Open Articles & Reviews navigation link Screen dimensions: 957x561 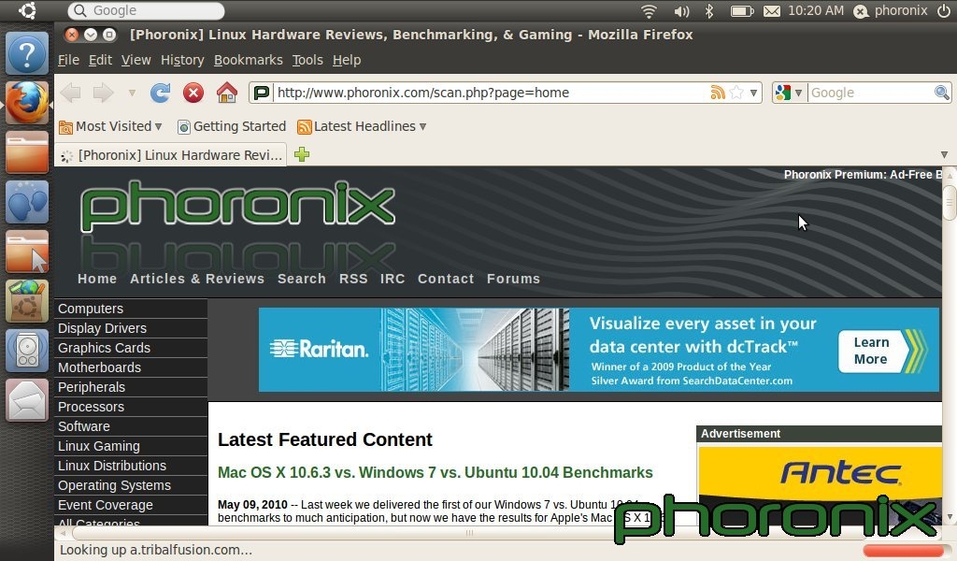197,279
